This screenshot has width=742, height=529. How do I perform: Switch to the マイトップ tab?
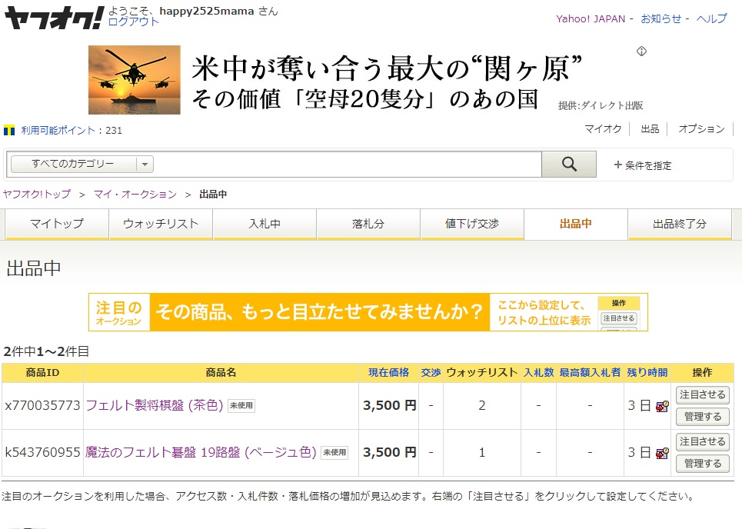(x=57, y=224)
